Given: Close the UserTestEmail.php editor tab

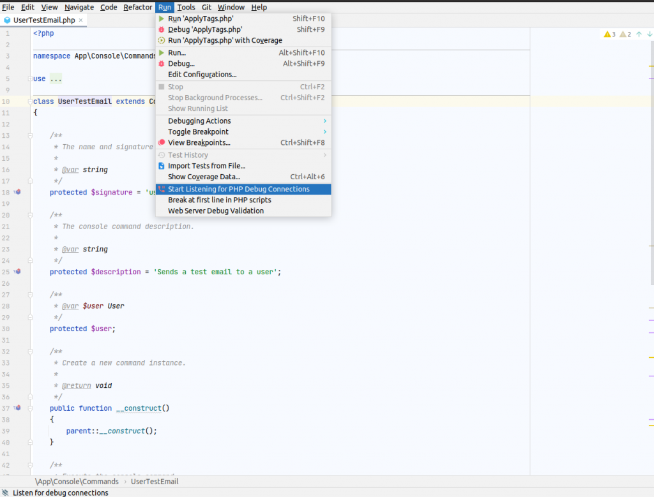Looking at the screenshot, I should pyautogui.click(x=81, y=20).
